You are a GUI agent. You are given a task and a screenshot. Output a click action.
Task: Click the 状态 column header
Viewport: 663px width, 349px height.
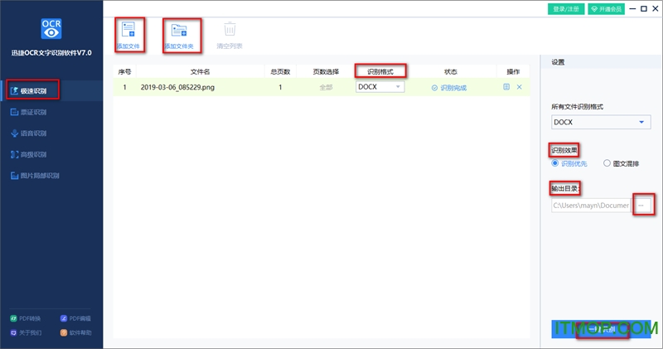click(450, 71)
